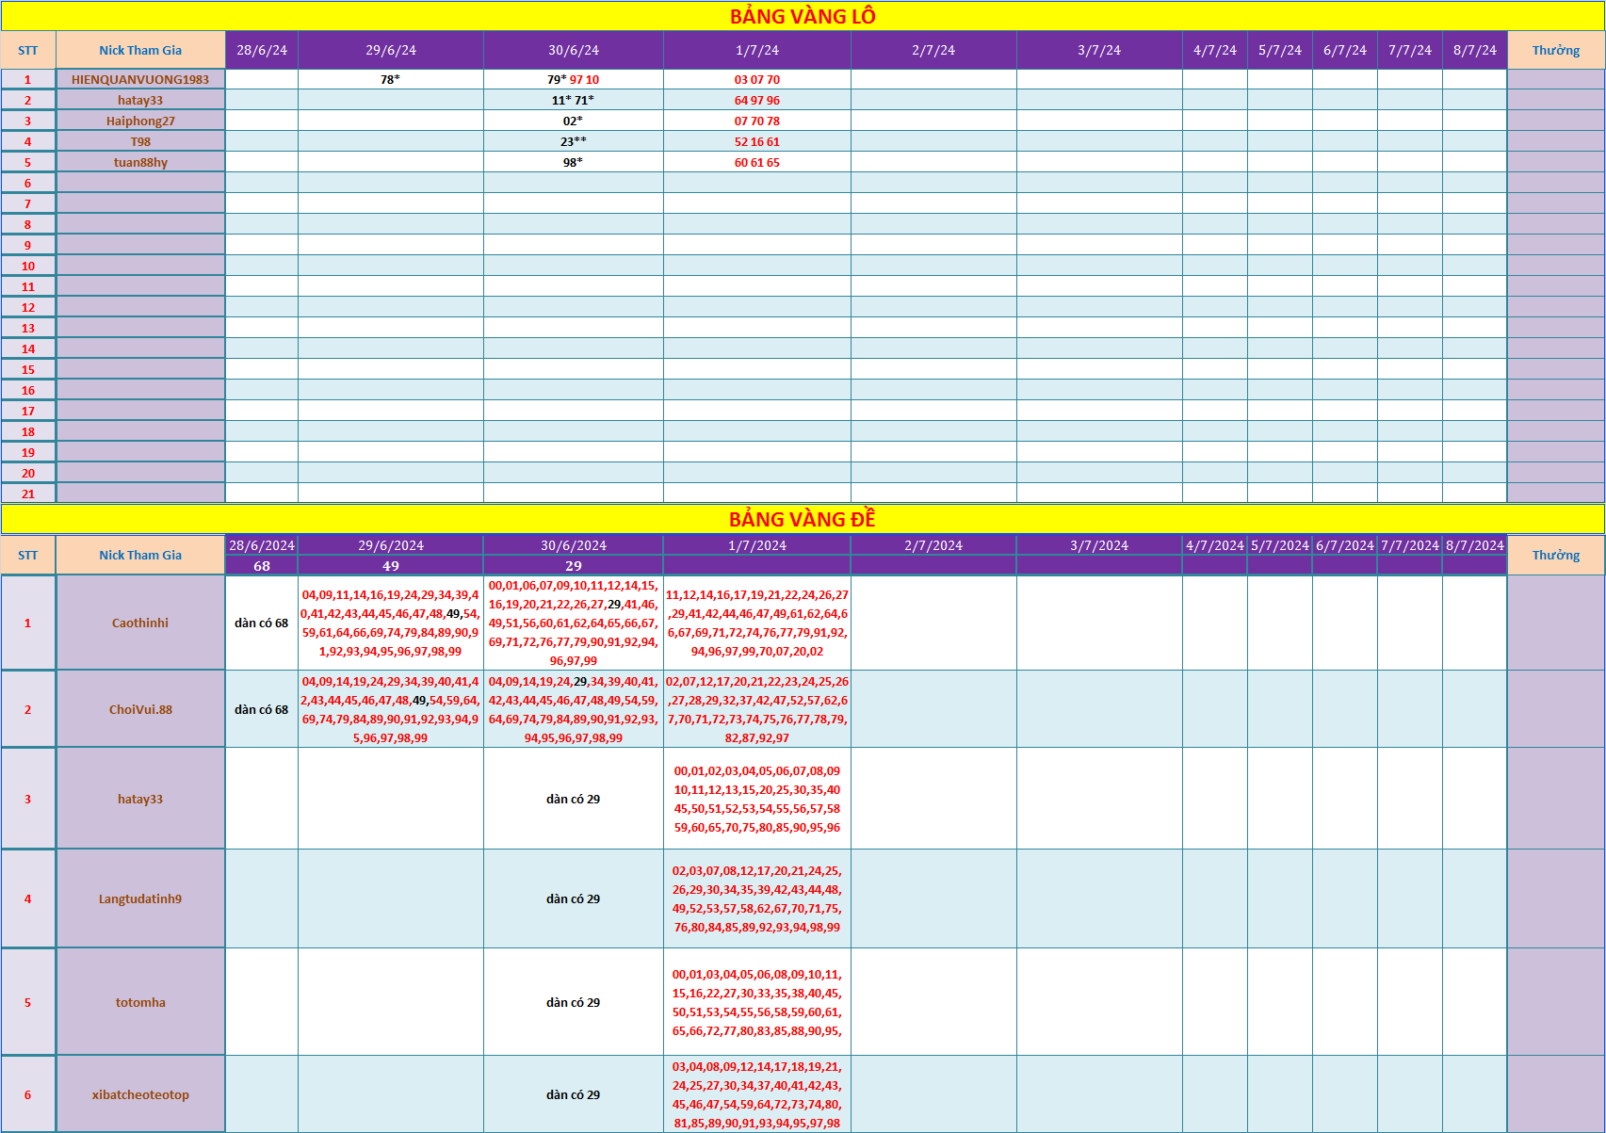Click row number 15 in the STT column

point(28,369)
